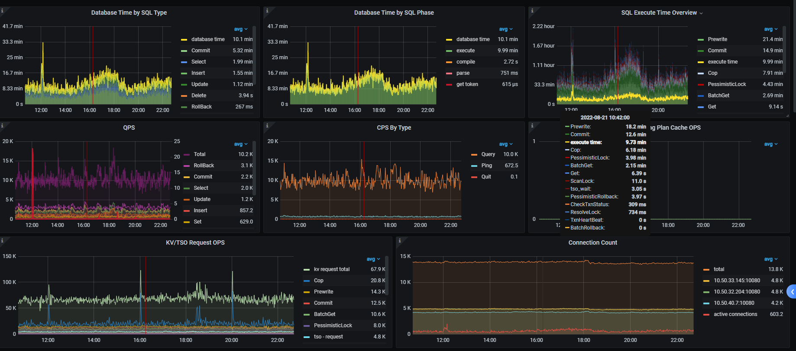The image size is (796, 351).
Task: Toggle the "get token" series in SQL Phase legend
Action: [x=467, y=84]
